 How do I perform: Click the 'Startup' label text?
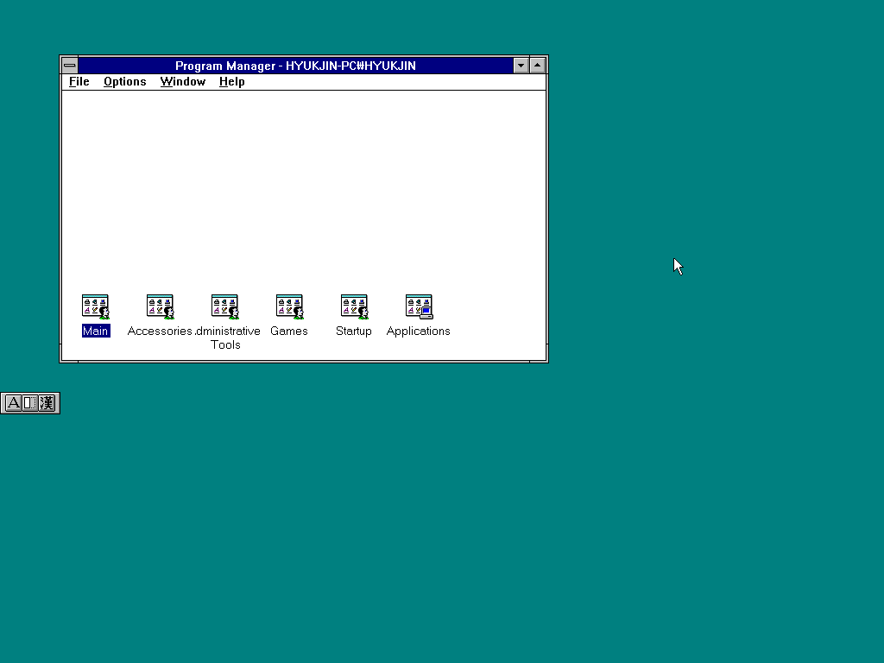point(354,331)
